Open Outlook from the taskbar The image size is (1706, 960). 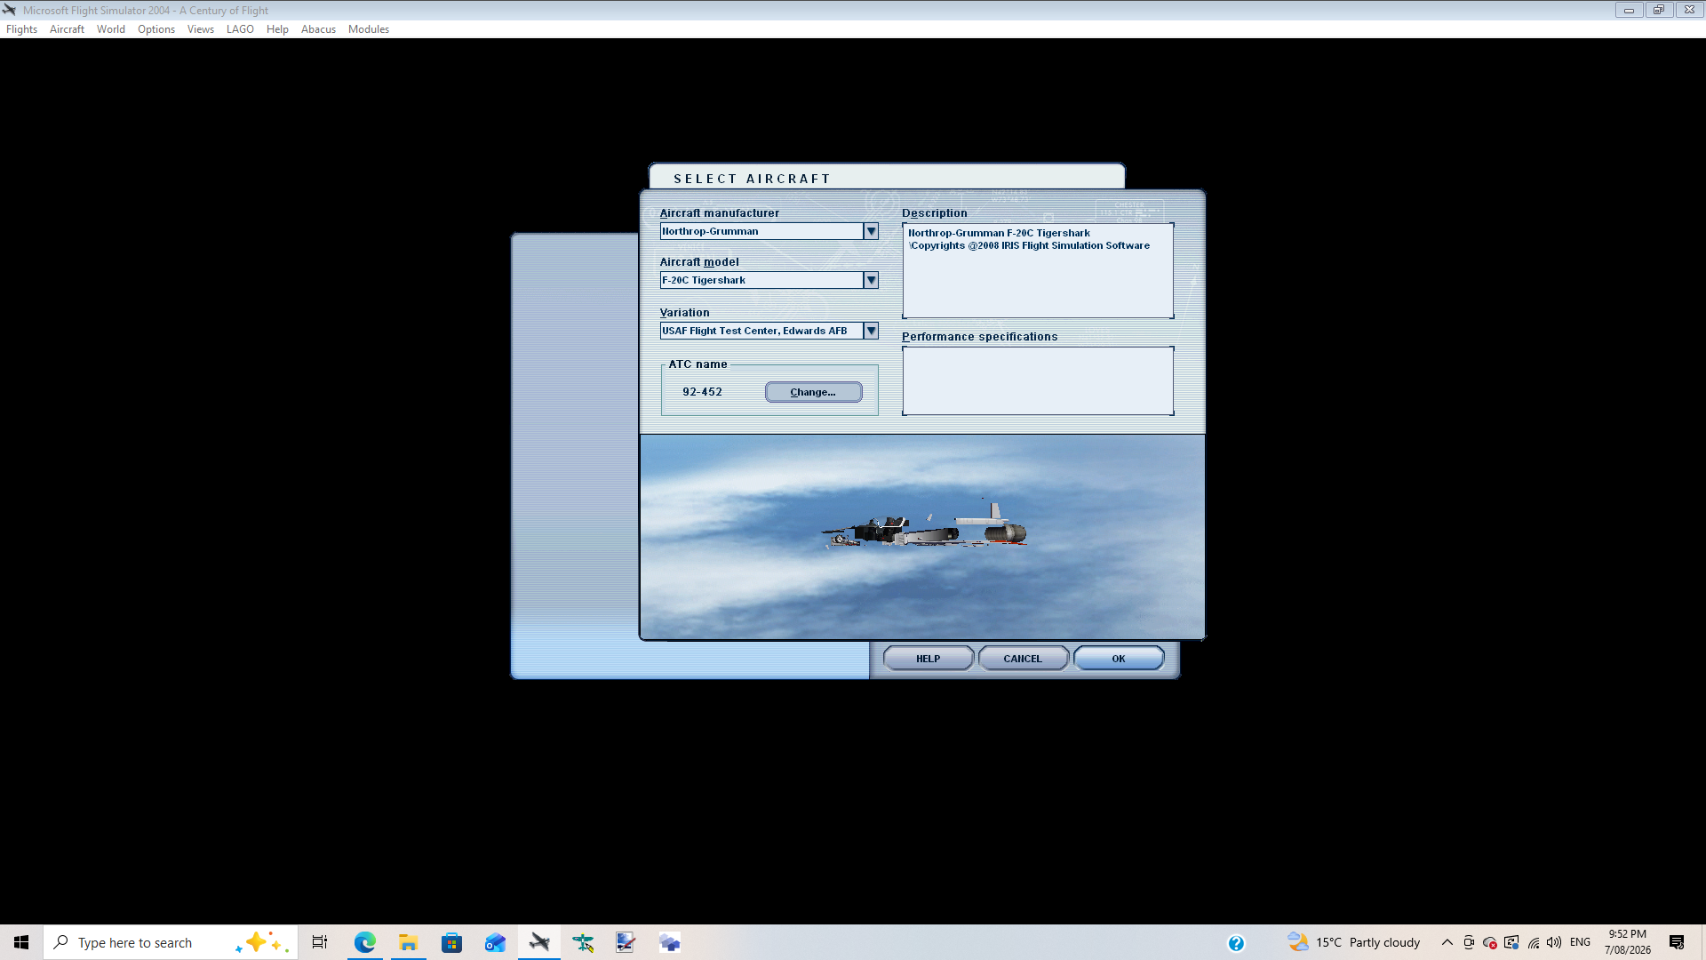[495, 942]
